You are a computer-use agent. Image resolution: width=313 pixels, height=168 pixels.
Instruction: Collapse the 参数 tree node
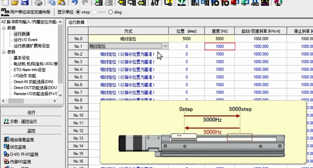(4, 52)
